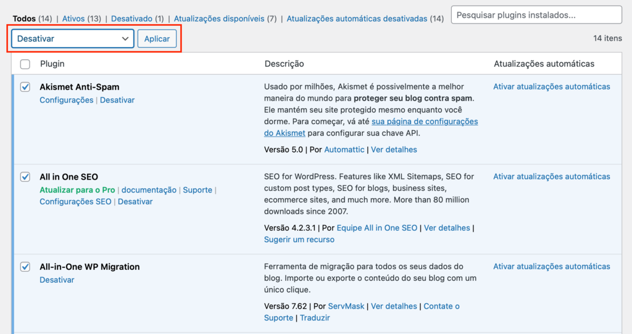Open Atualizações disponíveis filter
The height and width of the screenshot is (334, 632).
tap(219, 19)
